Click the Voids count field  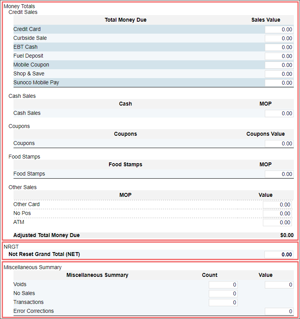[x=223, y=285]
